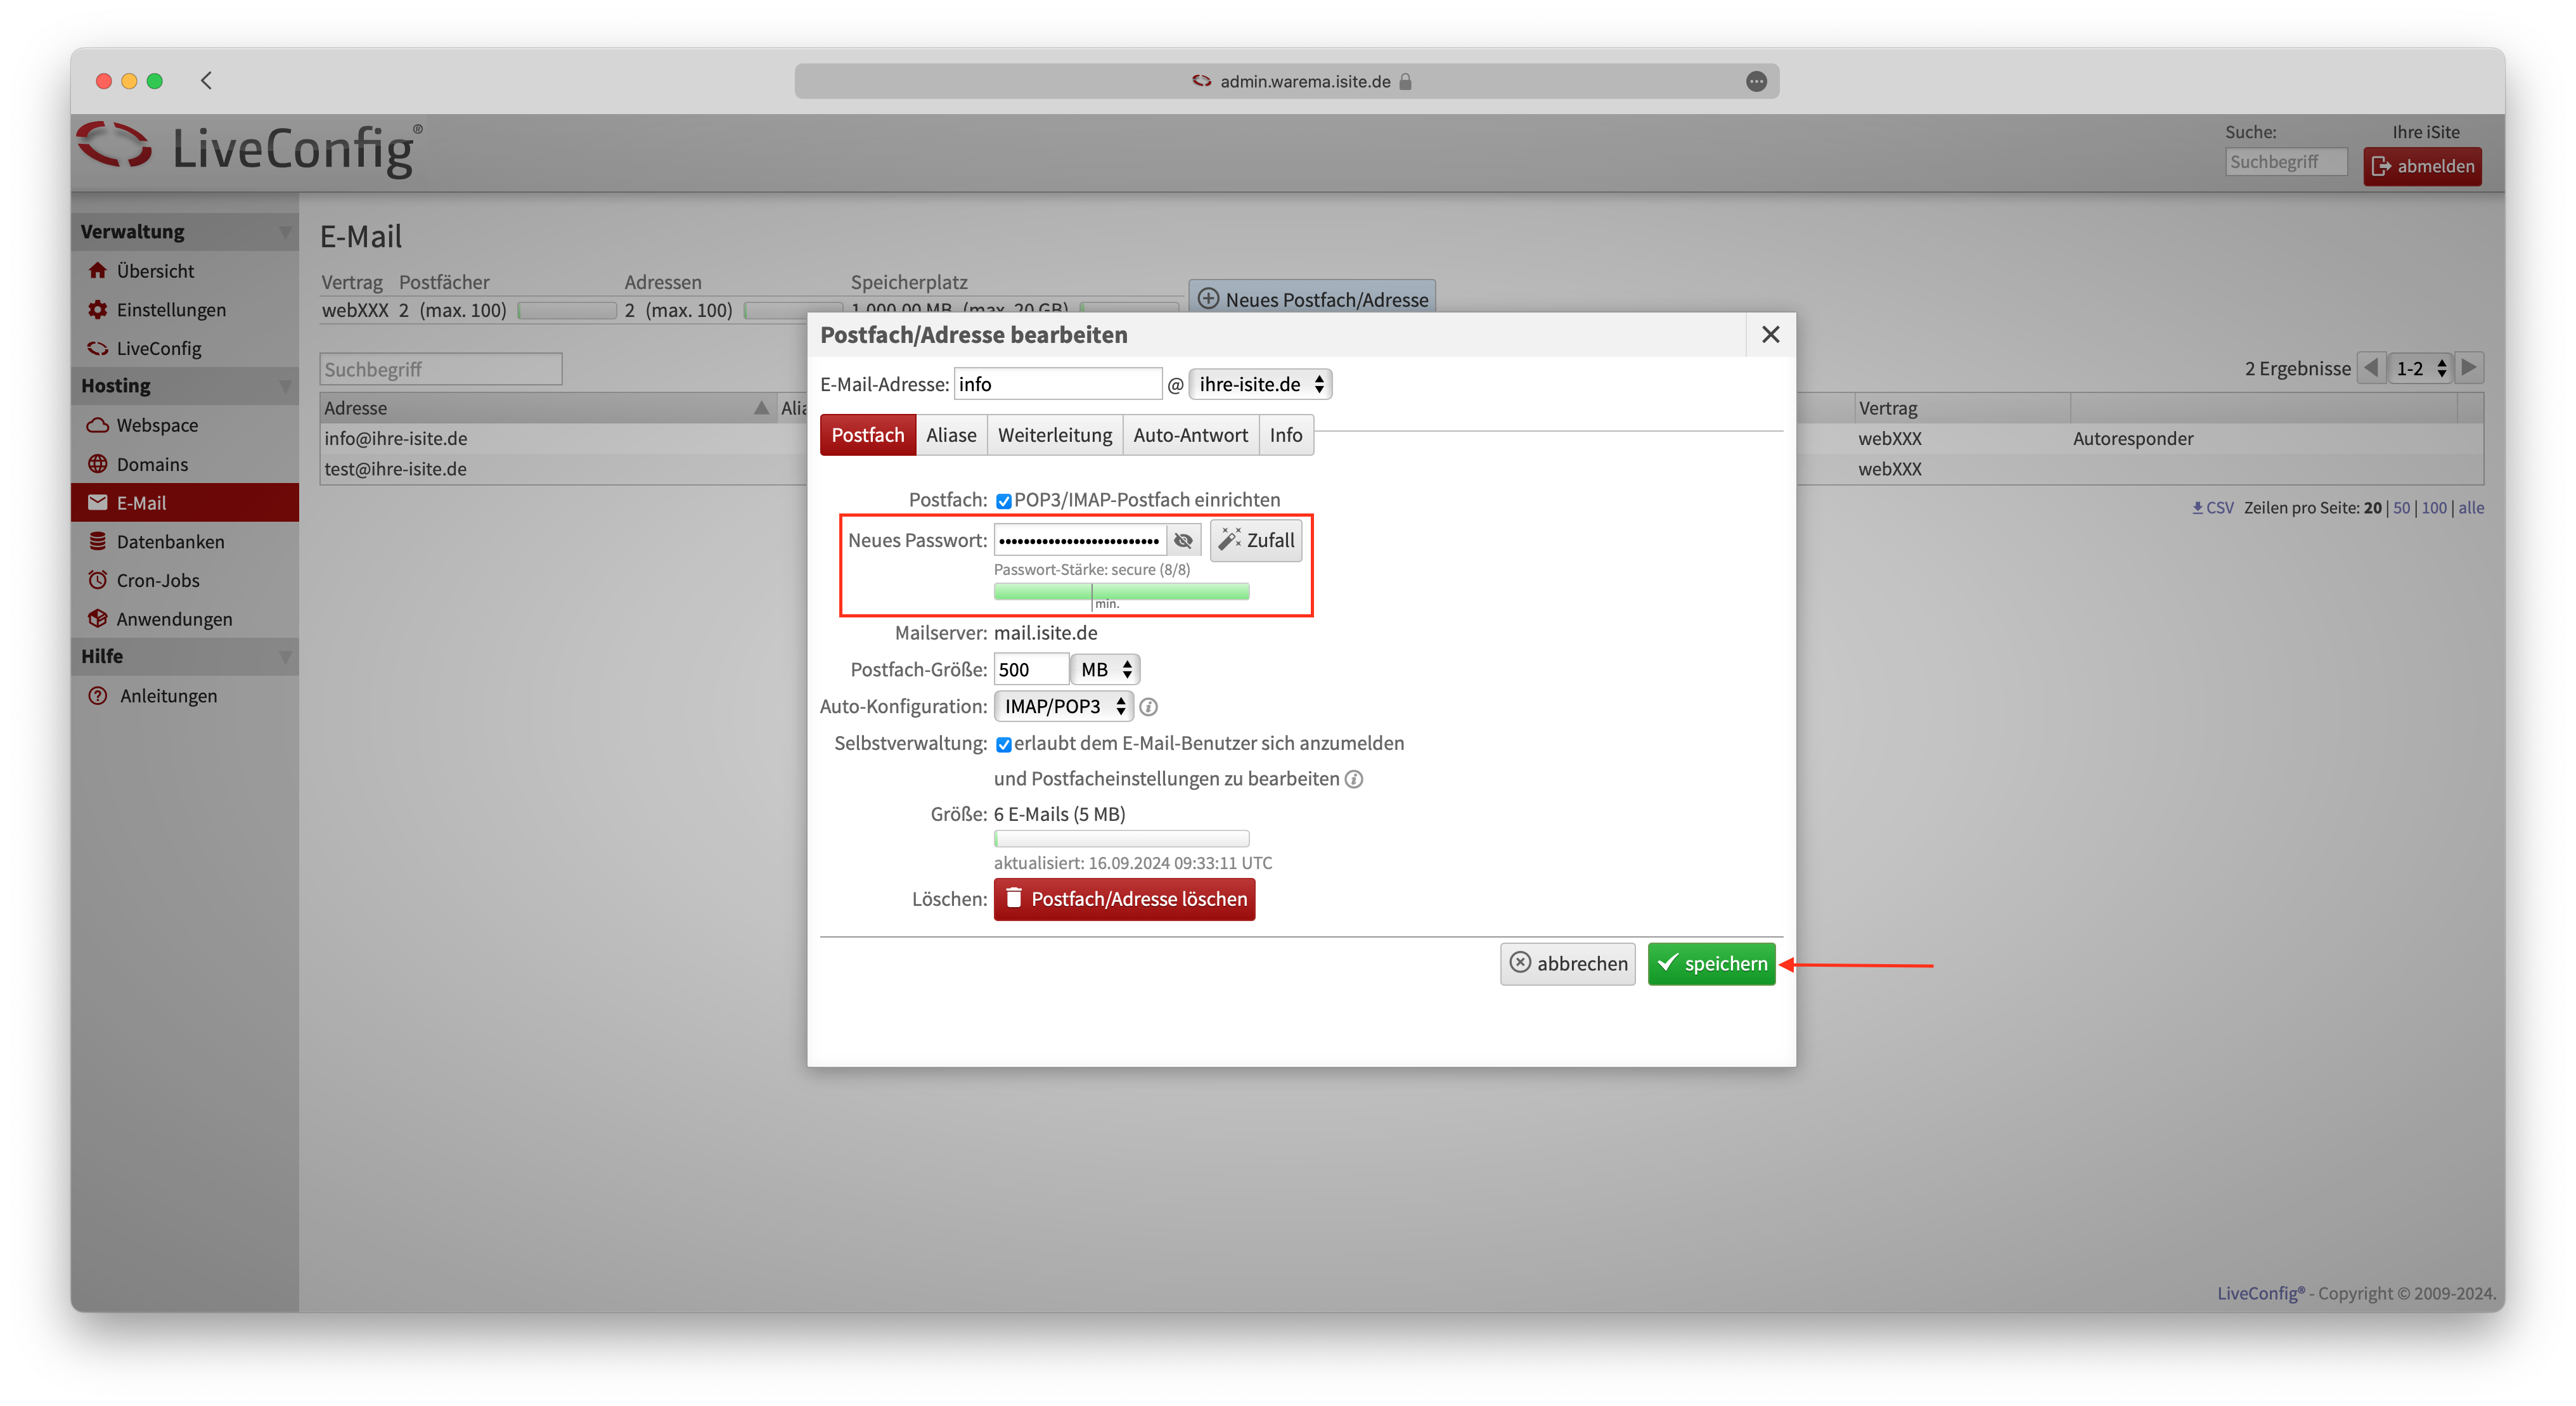Click the Auto-Konfiguration info icon
The height and width of the screenshot is (1406, 2576).
point(1149,707)
